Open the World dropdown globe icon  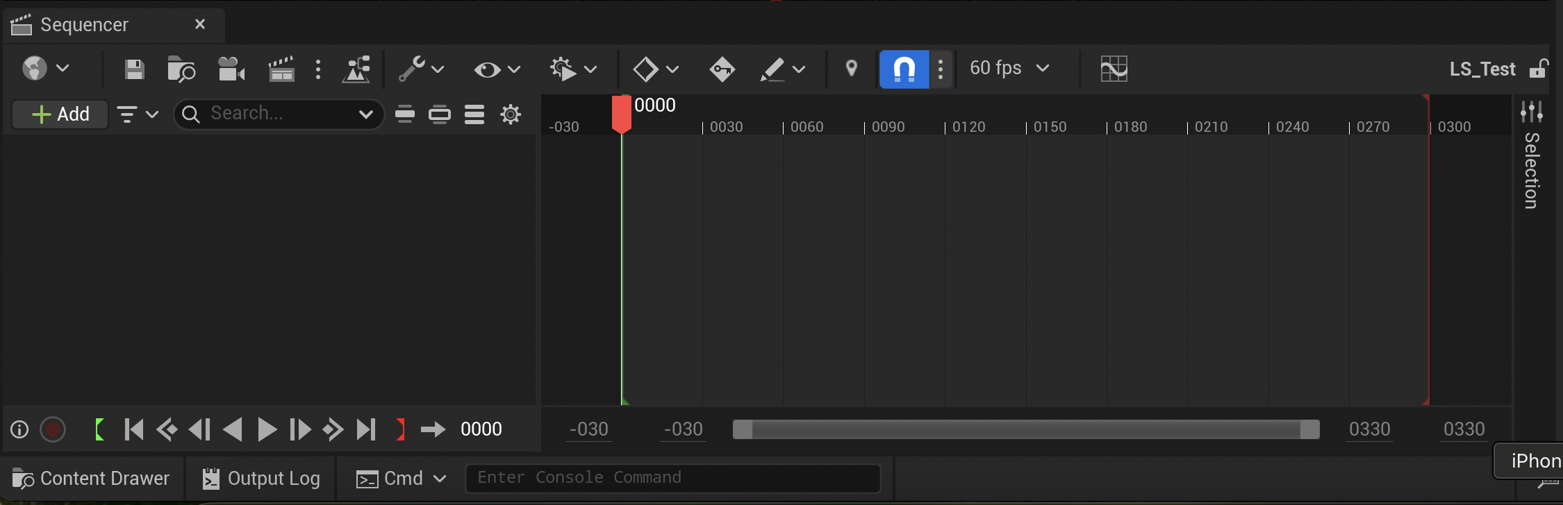(45, 69)
